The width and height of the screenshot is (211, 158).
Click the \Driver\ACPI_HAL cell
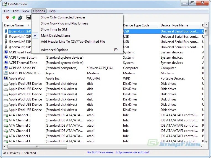(100, 68)
